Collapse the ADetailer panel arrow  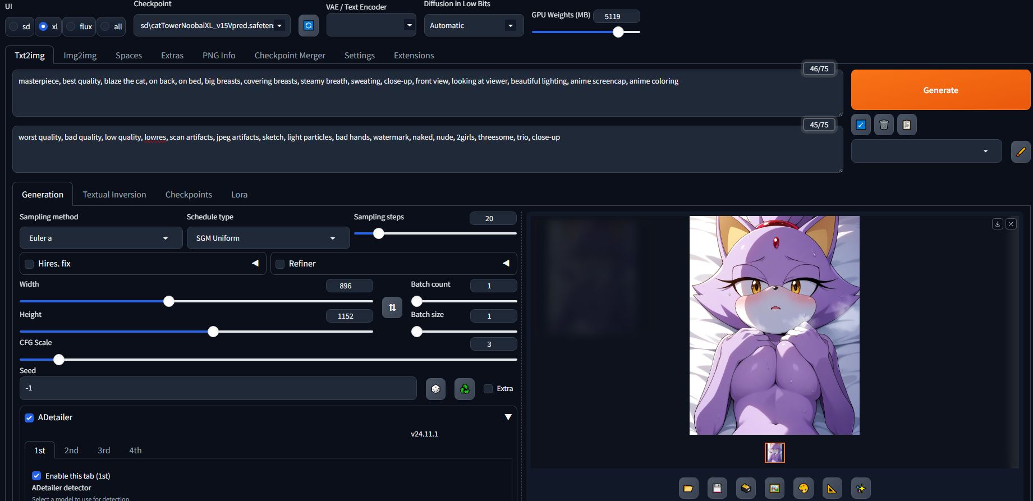click(508, 417)
